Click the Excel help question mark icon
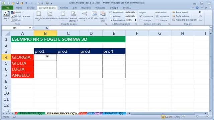The height and width of the screenshot is (120, 214). coord(197,8)
